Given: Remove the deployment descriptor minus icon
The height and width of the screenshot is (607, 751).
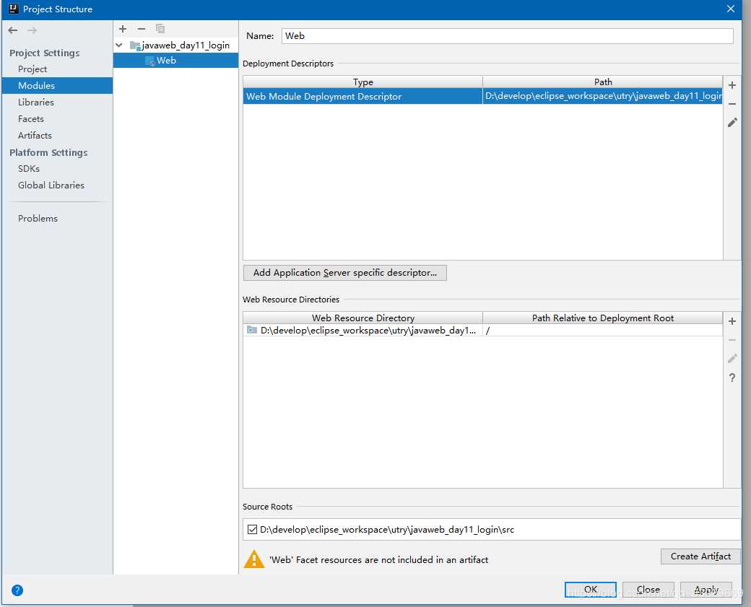Looking at the screenshot, I should click(x=732, y=104).
